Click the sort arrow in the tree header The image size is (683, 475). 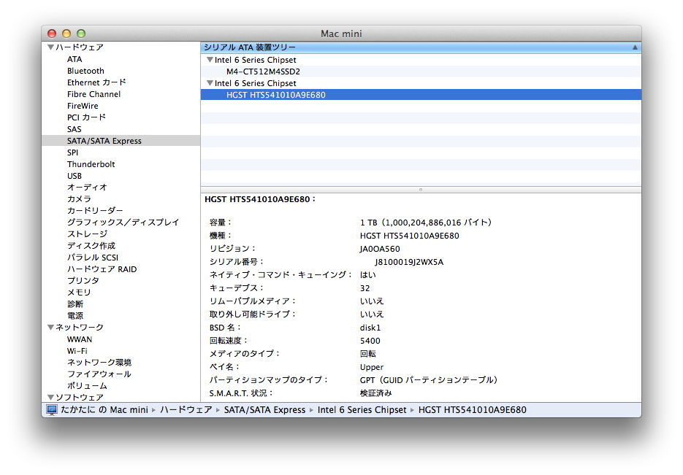coord(635,47)
